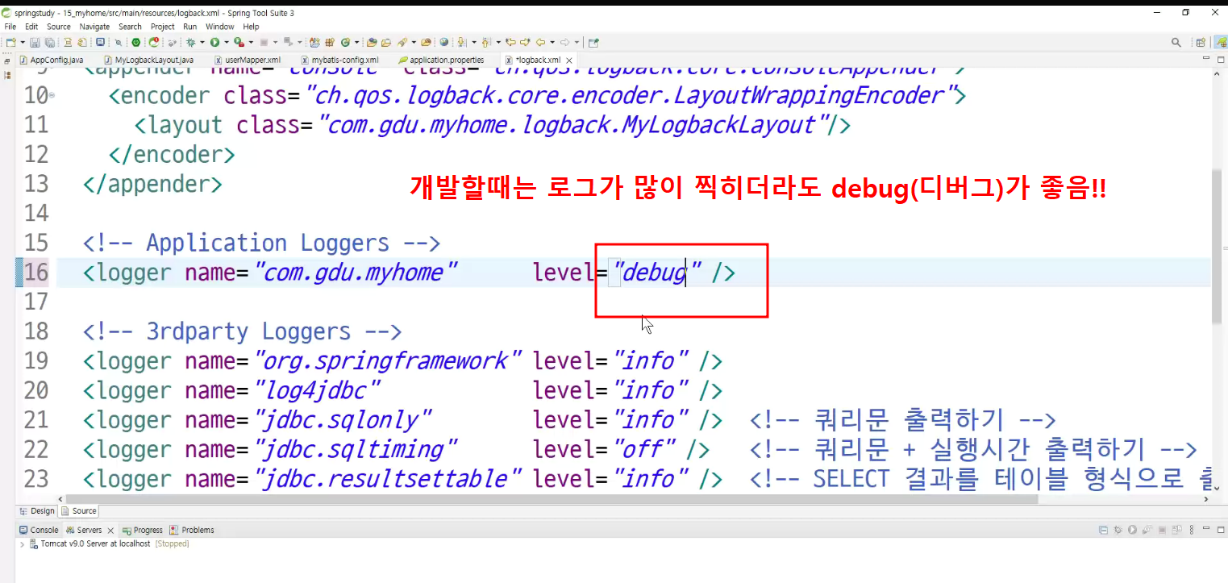The image size is (1228, 583).
Task: Click the Save toolbar icon
Action: [x=35, y=42]
